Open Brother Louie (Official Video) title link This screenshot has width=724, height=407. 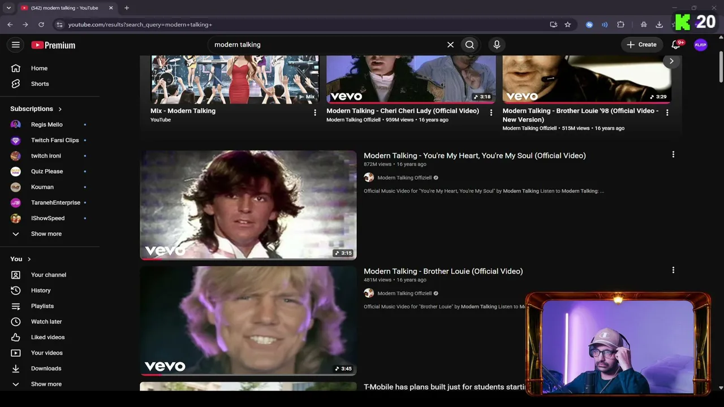pyautogui.click(x=443, y=271)
